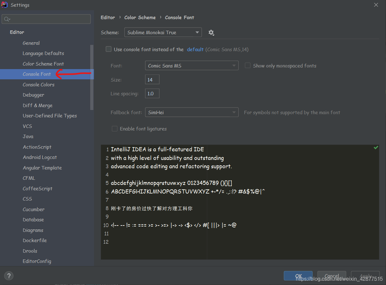
Task: Click the search magnifier icon
Action: pyautogui.click(x=6, y=20)
